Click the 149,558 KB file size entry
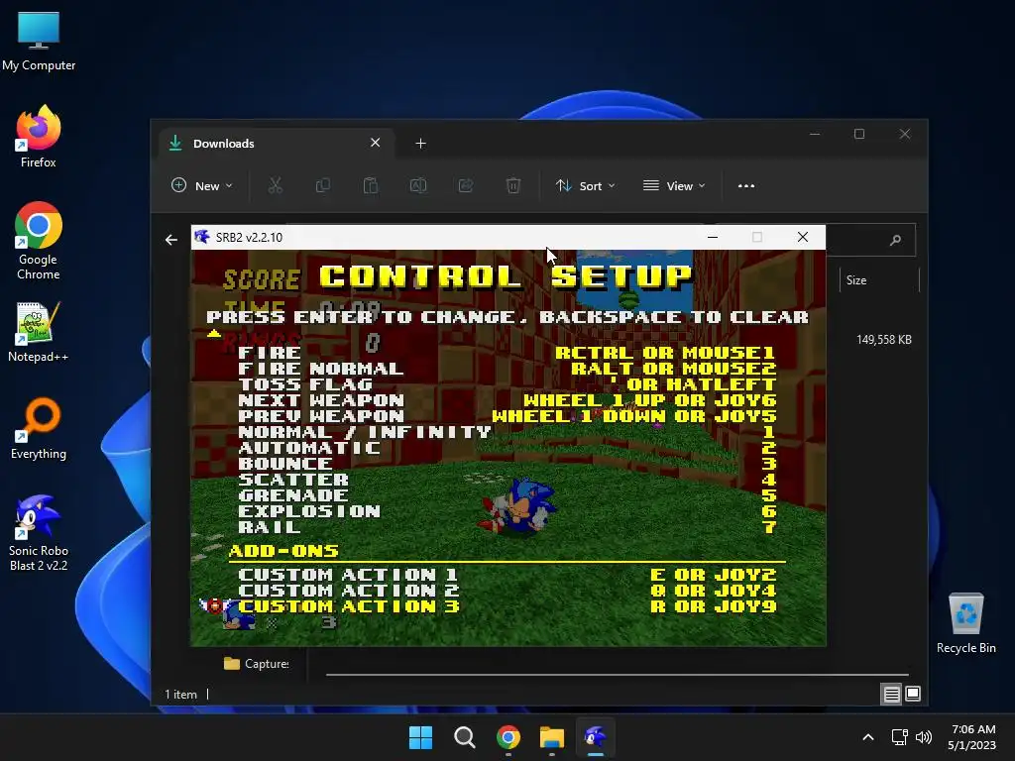Viewport: 1015px width, 761px height. tap(883, 340)
